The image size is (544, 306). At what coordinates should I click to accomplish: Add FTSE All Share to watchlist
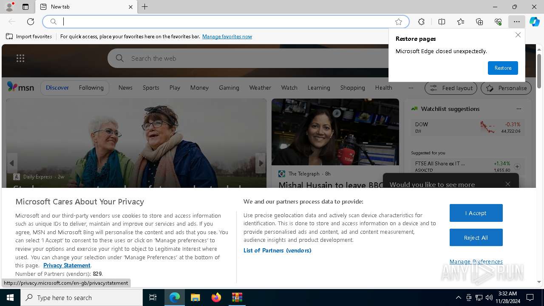[517, 167]
